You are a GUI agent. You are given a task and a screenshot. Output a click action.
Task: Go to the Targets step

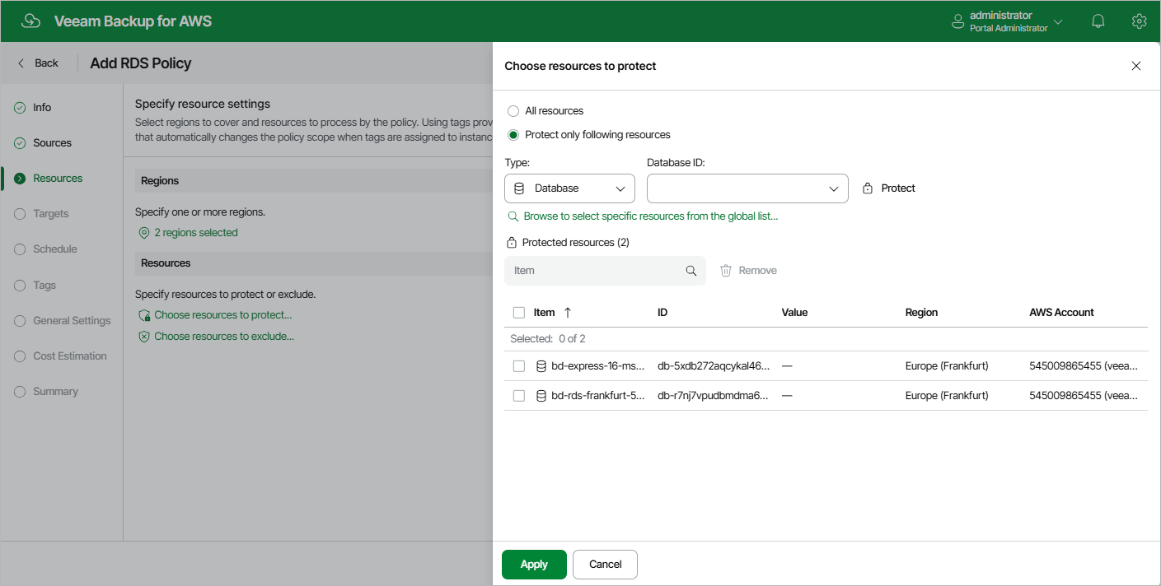(50, 214)
